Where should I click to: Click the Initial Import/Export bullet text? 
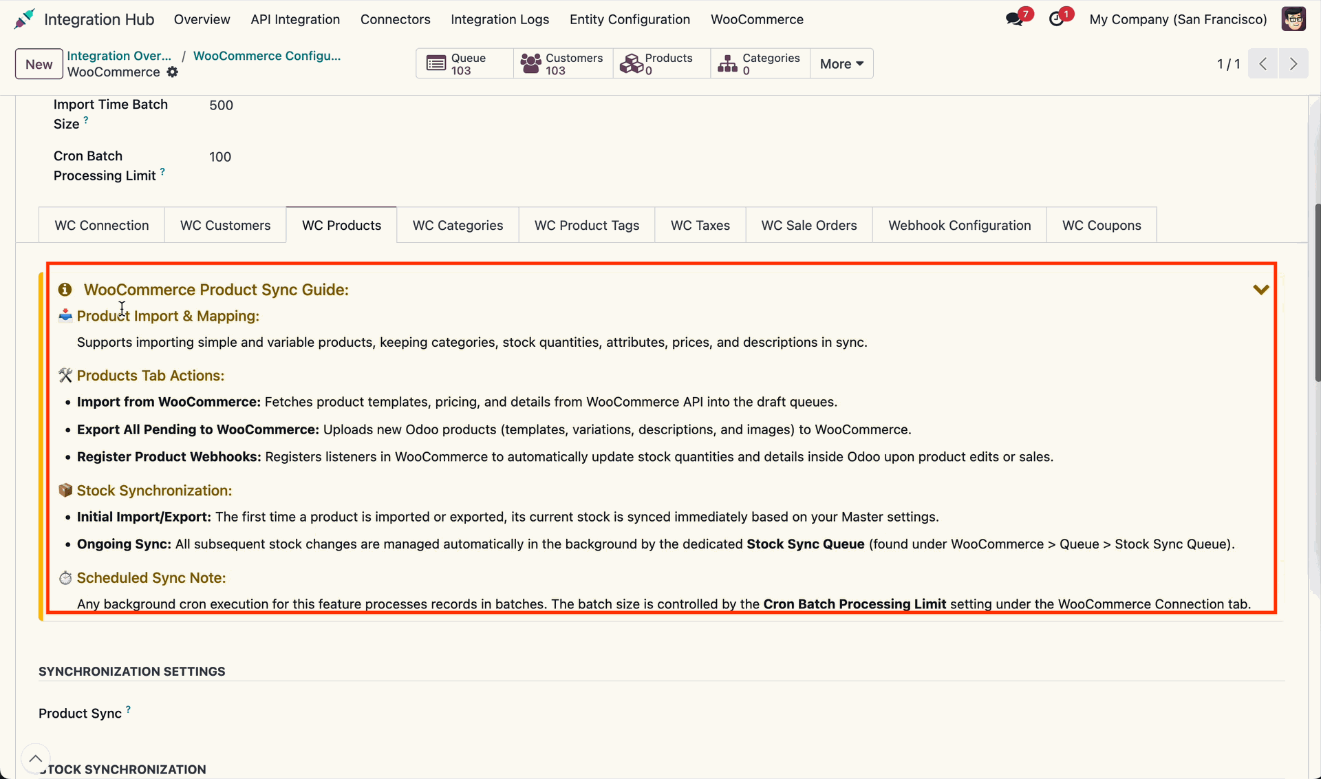pos(508,517)
